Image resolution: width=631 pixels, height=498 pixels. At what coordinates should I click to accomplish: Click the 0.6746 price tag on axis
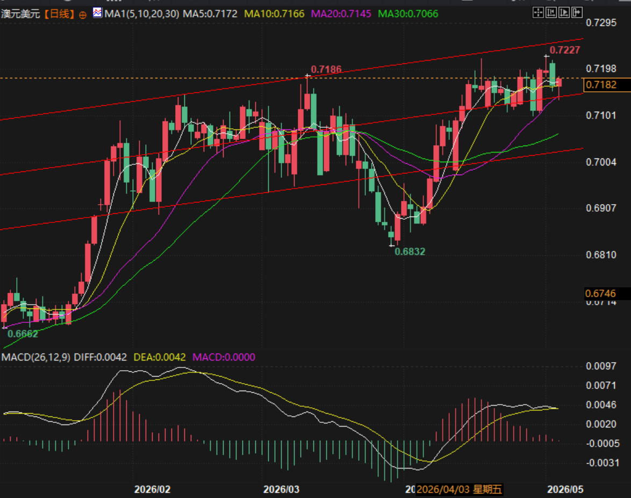[607, 294]
